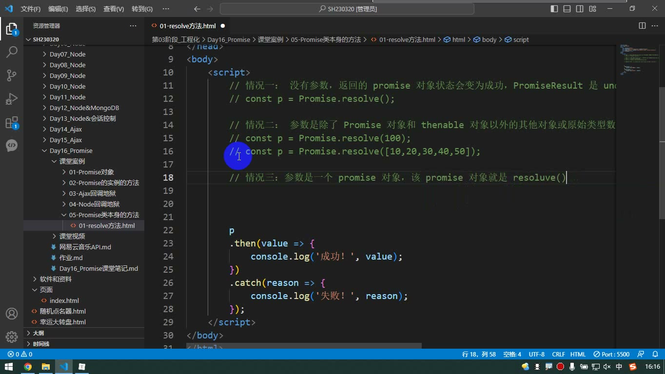Open the 文件(F) menu
Viewport: 665px width, 374px height.
[31, 9]
